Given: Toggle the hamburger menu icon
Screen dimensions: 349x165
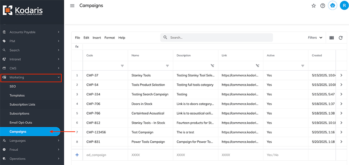Looking at the screenshot, I should pyautogui.click(x=72, y=5).
